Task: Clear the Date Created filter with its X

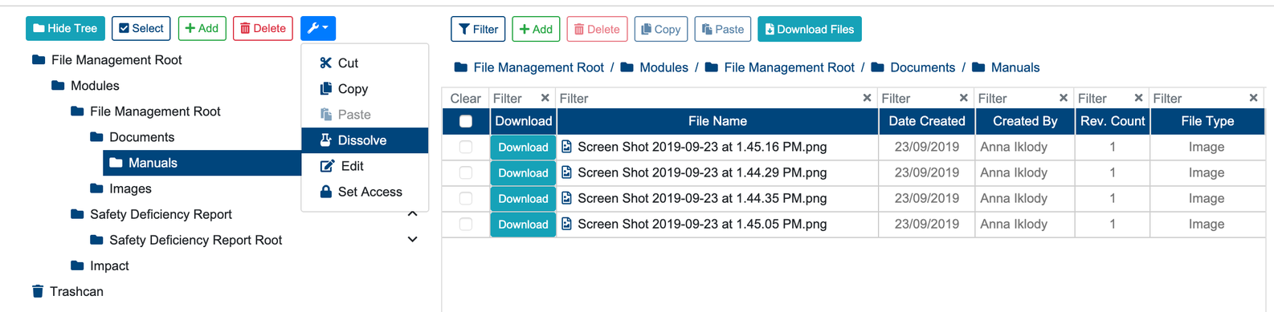Action: tap(964, 98)
